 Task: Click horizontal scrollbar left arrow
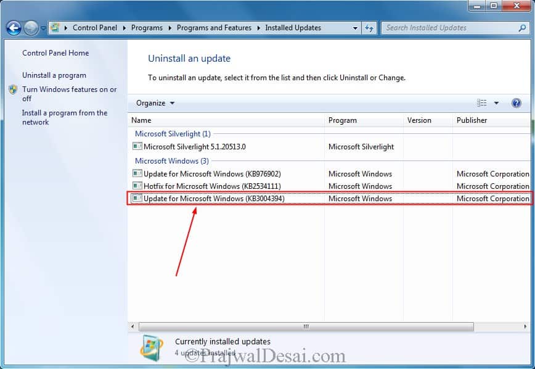pos(133,326)
